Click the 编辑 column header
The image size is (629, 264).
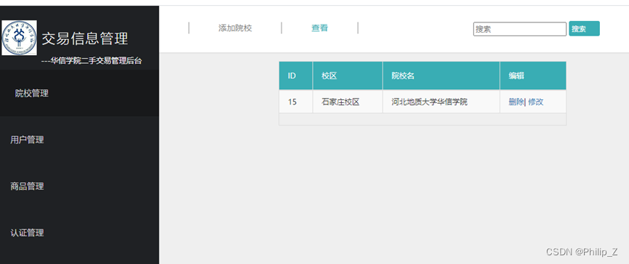click(x=533, y=75)
